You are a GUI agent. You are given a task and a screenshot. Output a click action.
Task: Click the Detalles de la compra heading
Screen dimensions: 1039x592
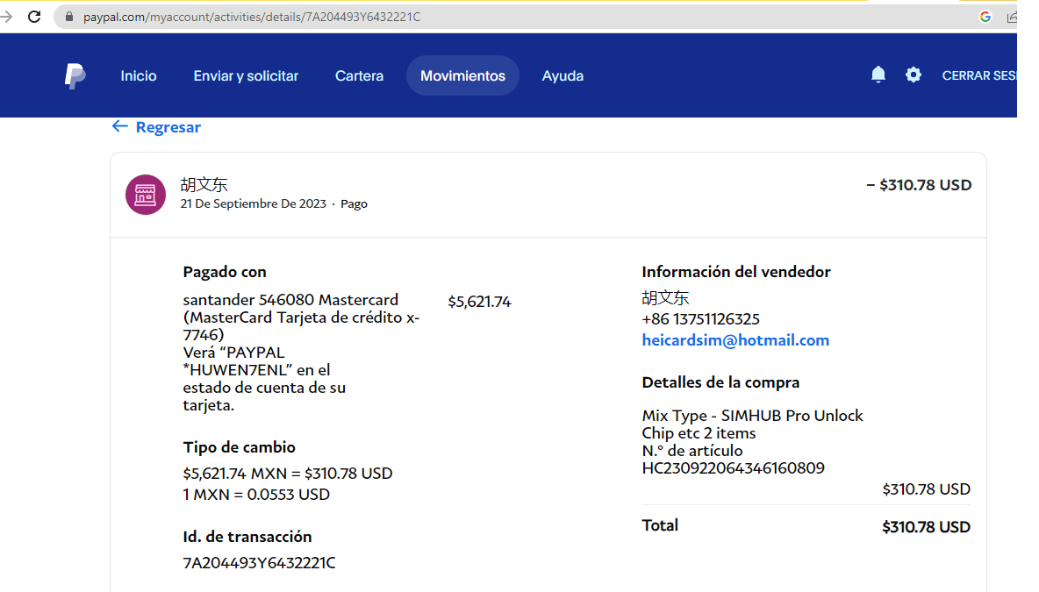coord(720,382)
